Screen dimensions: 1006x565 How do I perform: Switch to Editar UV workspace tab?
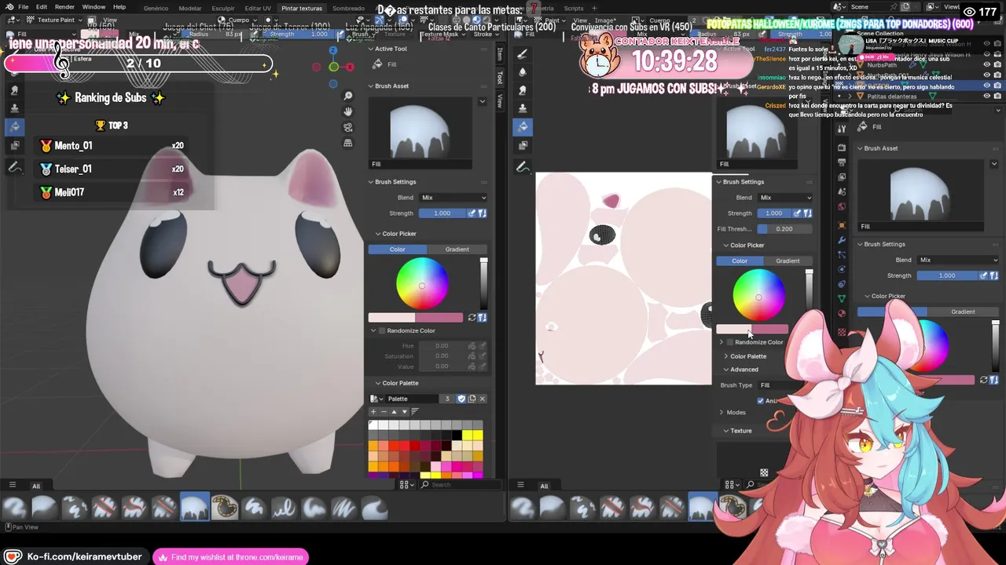tap(258, 8)
